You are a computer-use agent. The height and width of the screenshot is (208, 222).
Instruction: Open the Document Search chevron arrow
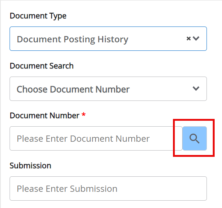(x=196, y=88)
